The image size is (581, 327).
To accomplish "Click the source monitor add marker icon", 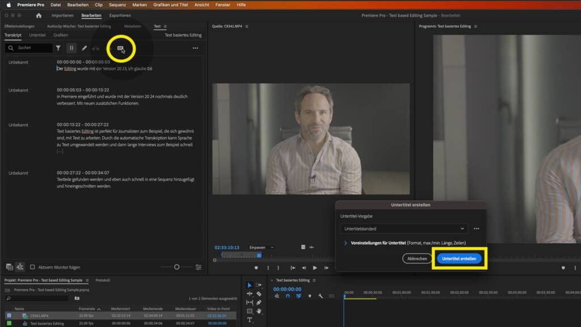I will (x=256, y=268).
